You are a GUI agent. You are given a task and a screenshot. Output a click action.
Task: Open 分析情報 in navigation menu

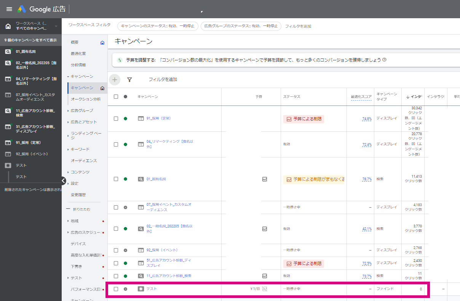click(78, 65)
